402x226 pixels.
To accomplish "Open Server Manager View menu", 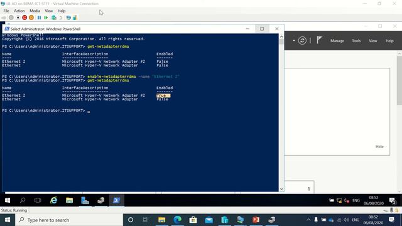I will (x=372, y=41).
